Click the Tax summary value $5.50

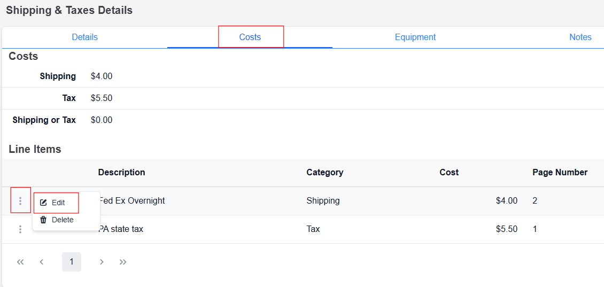point(102,98)
